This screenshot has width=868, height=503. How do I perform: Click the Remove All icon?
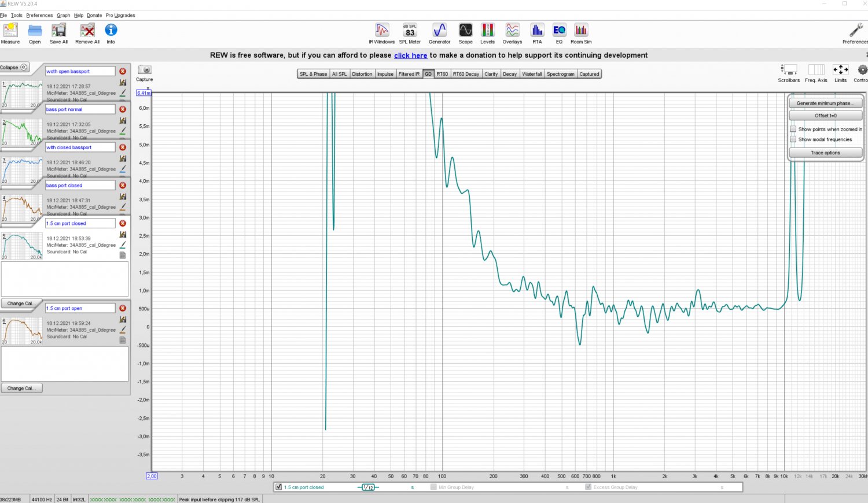coord(87,34)
